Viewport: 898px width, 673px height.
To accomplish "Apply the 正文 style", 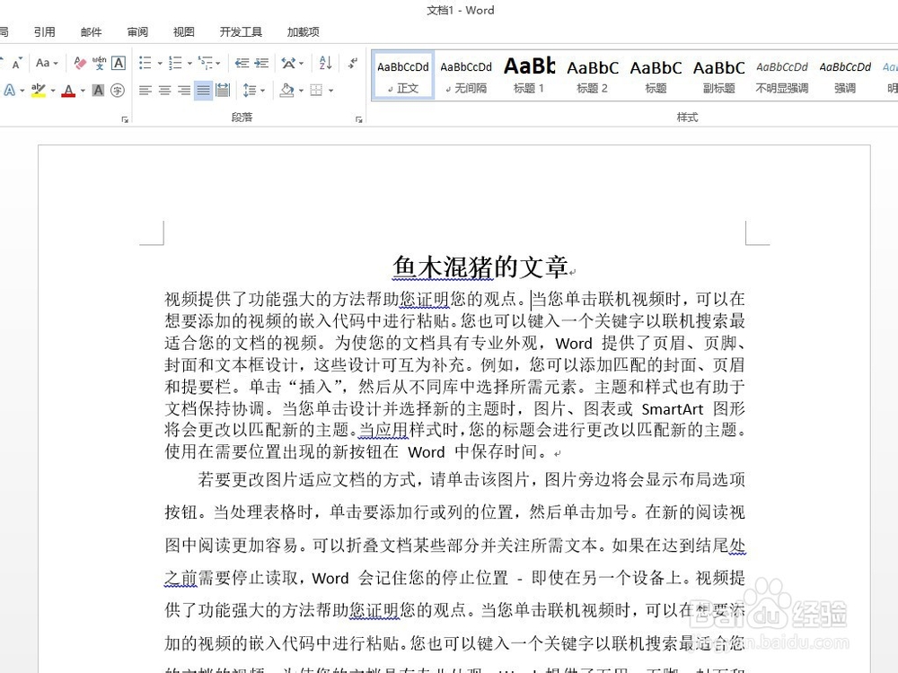I will [x=403, y=75].
